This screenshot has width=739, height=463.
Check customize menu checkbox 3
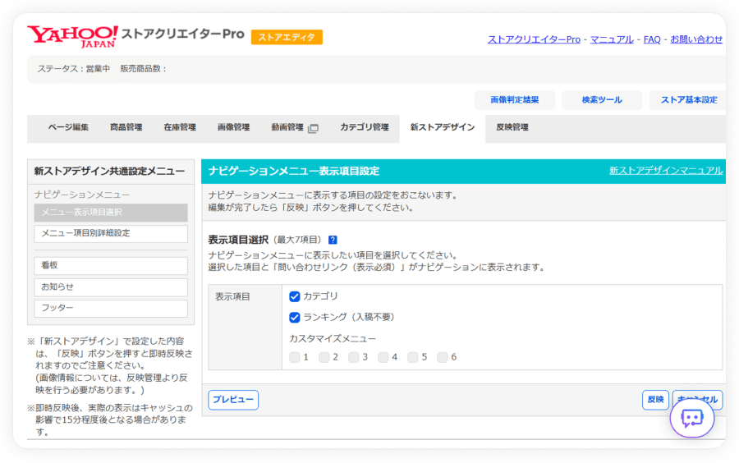pyautogui.click(x=353, y=357)
